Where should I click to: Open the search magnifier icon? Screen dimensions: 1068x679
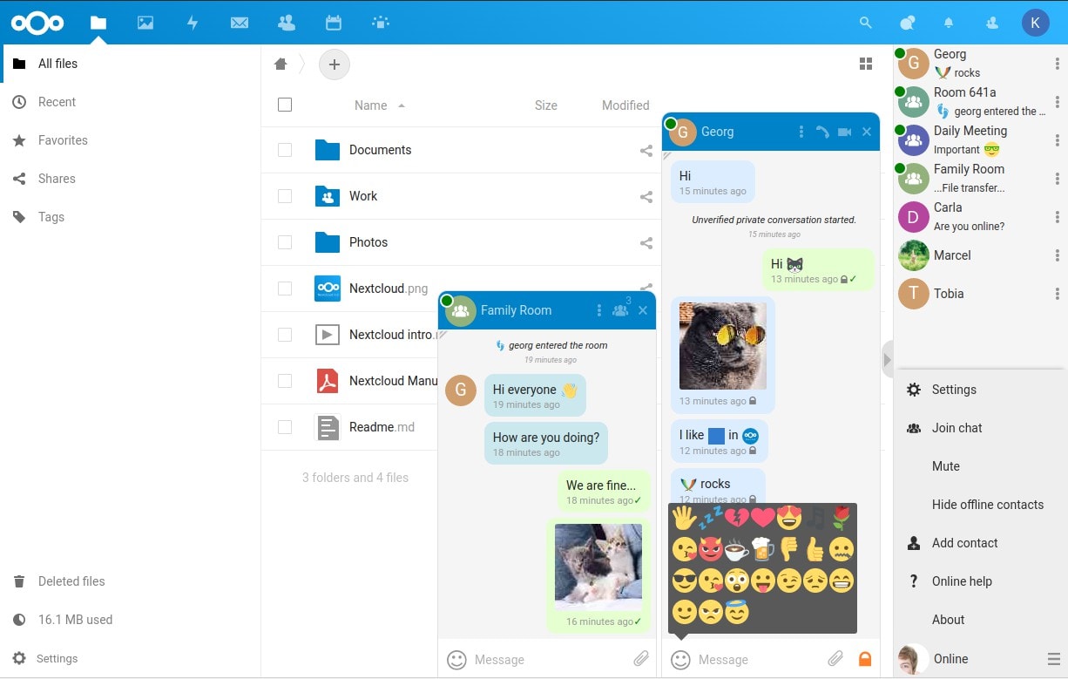pyautogui.click(x=865, y=23)
